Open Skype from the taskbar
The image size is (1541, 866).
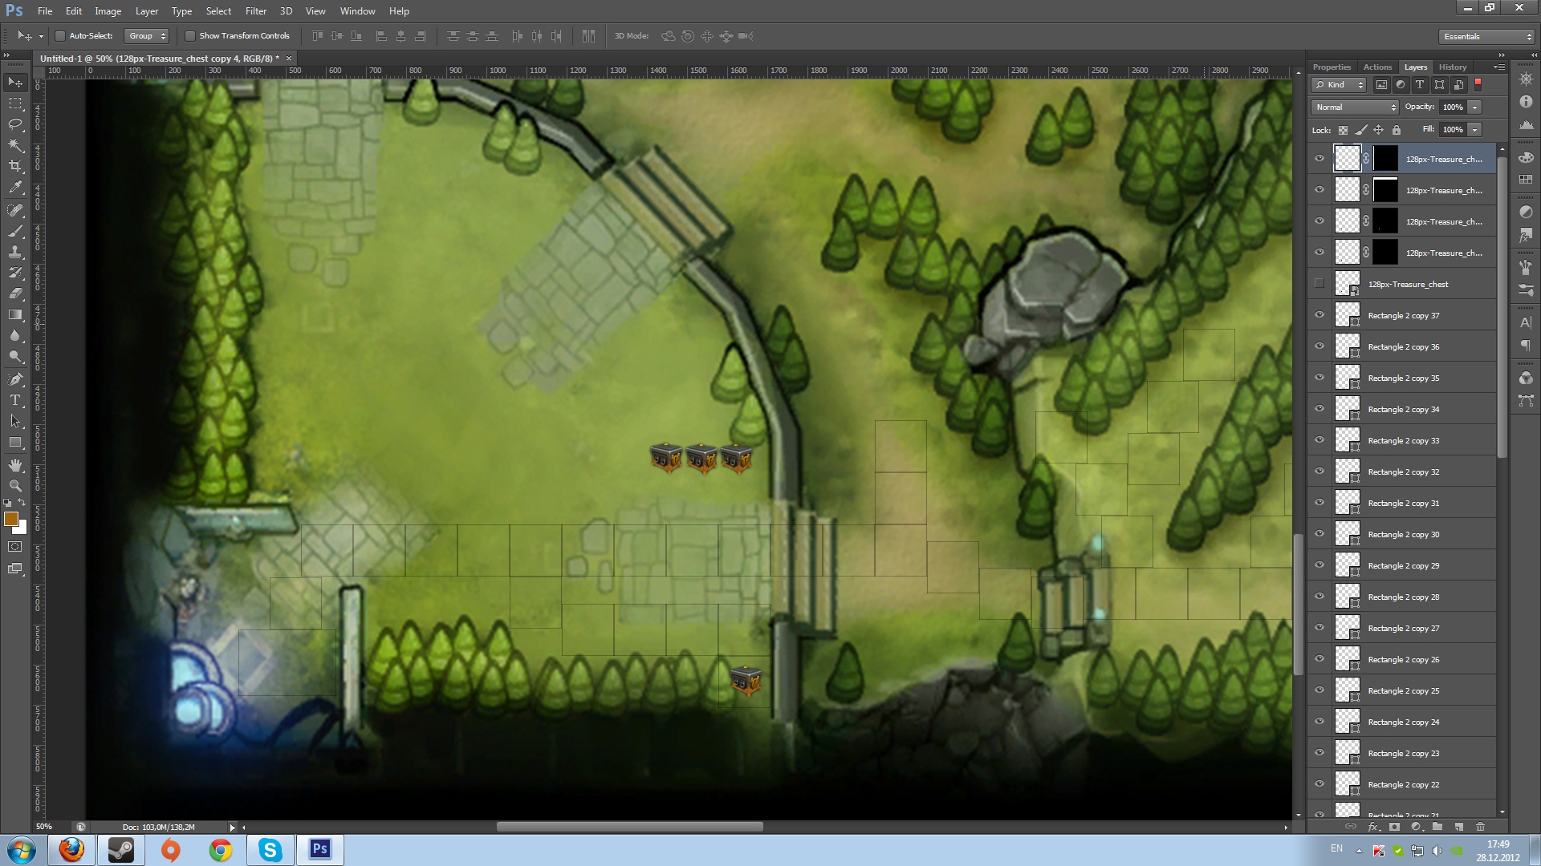(270, 850)
